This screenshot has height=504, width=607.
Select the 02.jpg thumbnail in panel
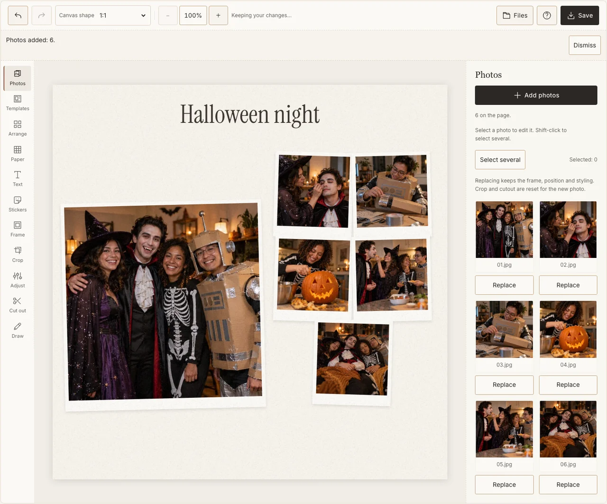(568, 230)
